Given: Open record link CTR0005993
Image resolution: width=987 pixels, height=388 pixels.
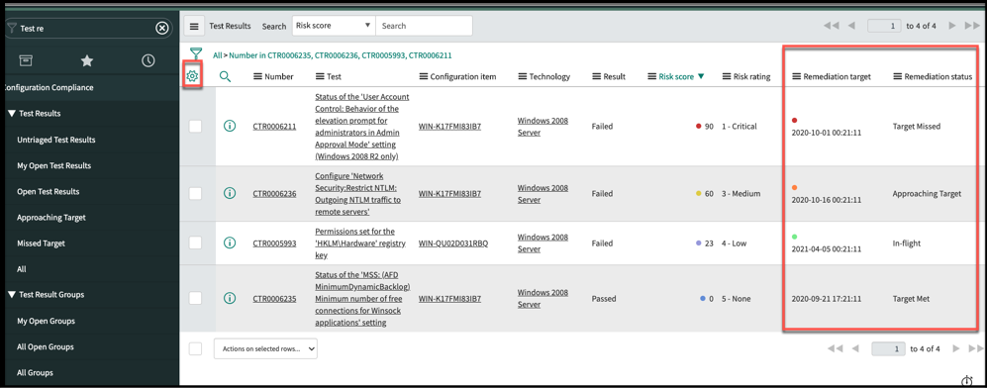Looking at the screenshot, I should 274,242.
